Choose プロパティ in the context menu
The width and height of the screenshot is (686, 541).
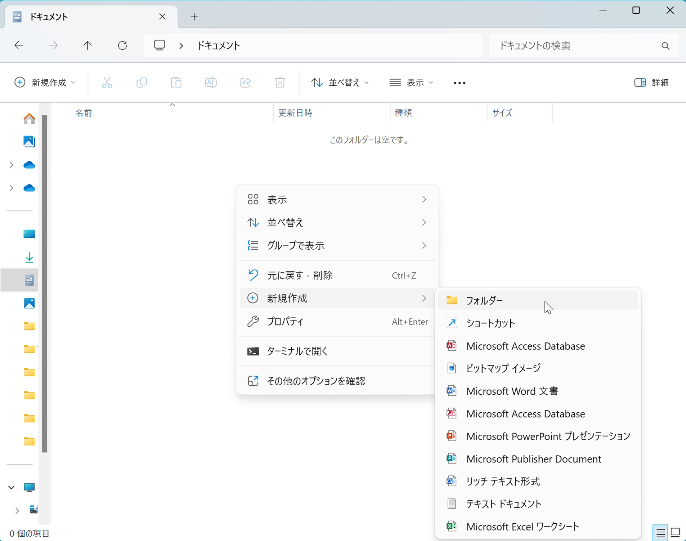coord(337,322)
